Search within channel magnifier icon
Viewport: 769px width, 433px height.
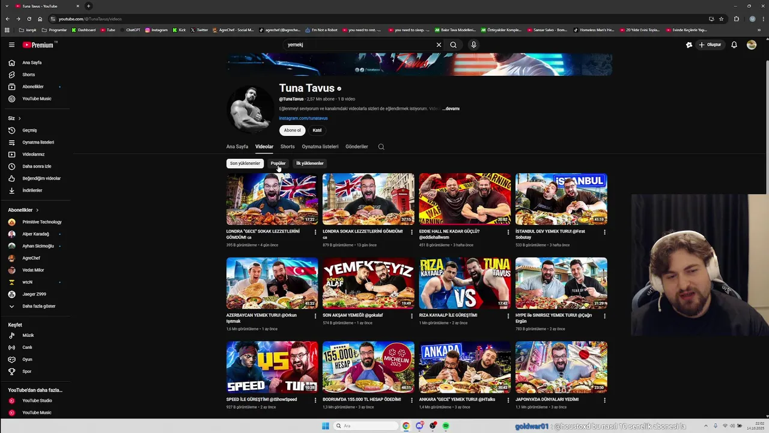[x=381, y=147]
